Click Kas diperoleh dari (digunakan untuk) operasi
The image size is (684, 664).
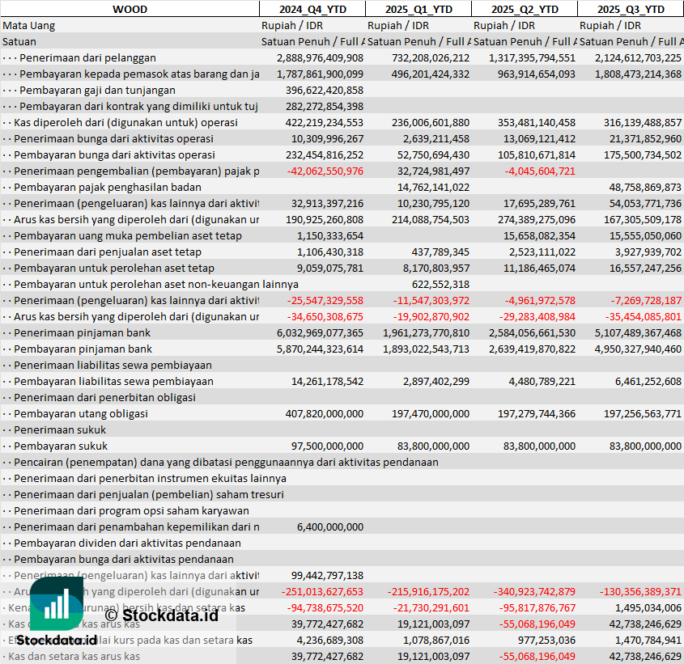click(125, 122)
